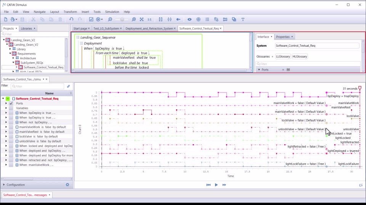Click the 1:1 actual size icon

[149, 19]
